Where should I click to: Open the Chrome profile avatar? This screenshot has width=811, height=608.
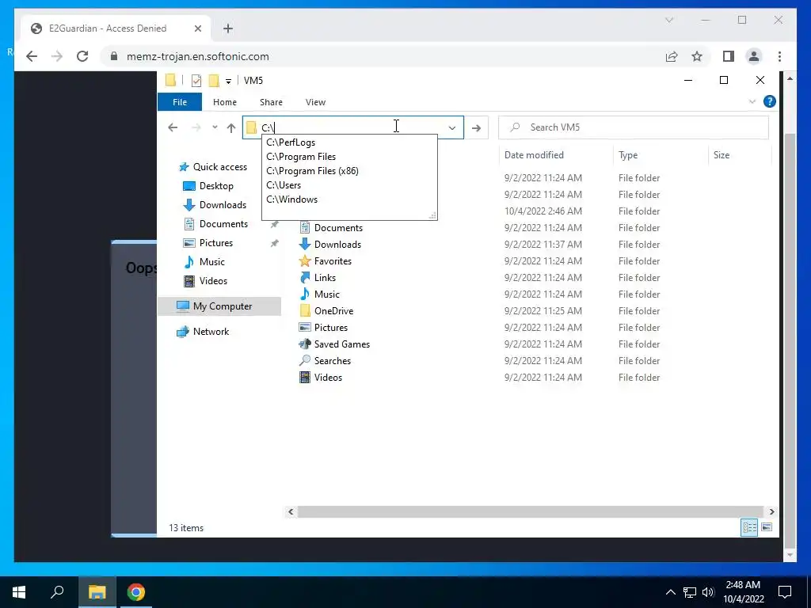[754, 56]
